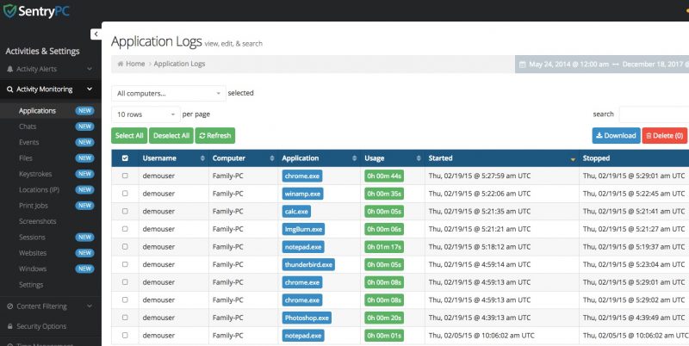The height and width of the screenshot is (346, 689).
Task: Click the ImgBurn.exe application tag
Action: pyautogui.click(x=303, y=229)
